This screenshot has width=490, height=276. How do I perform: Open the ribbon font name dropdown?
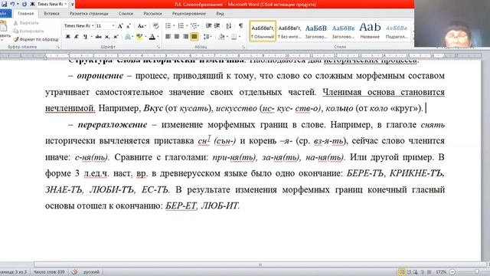93,25
